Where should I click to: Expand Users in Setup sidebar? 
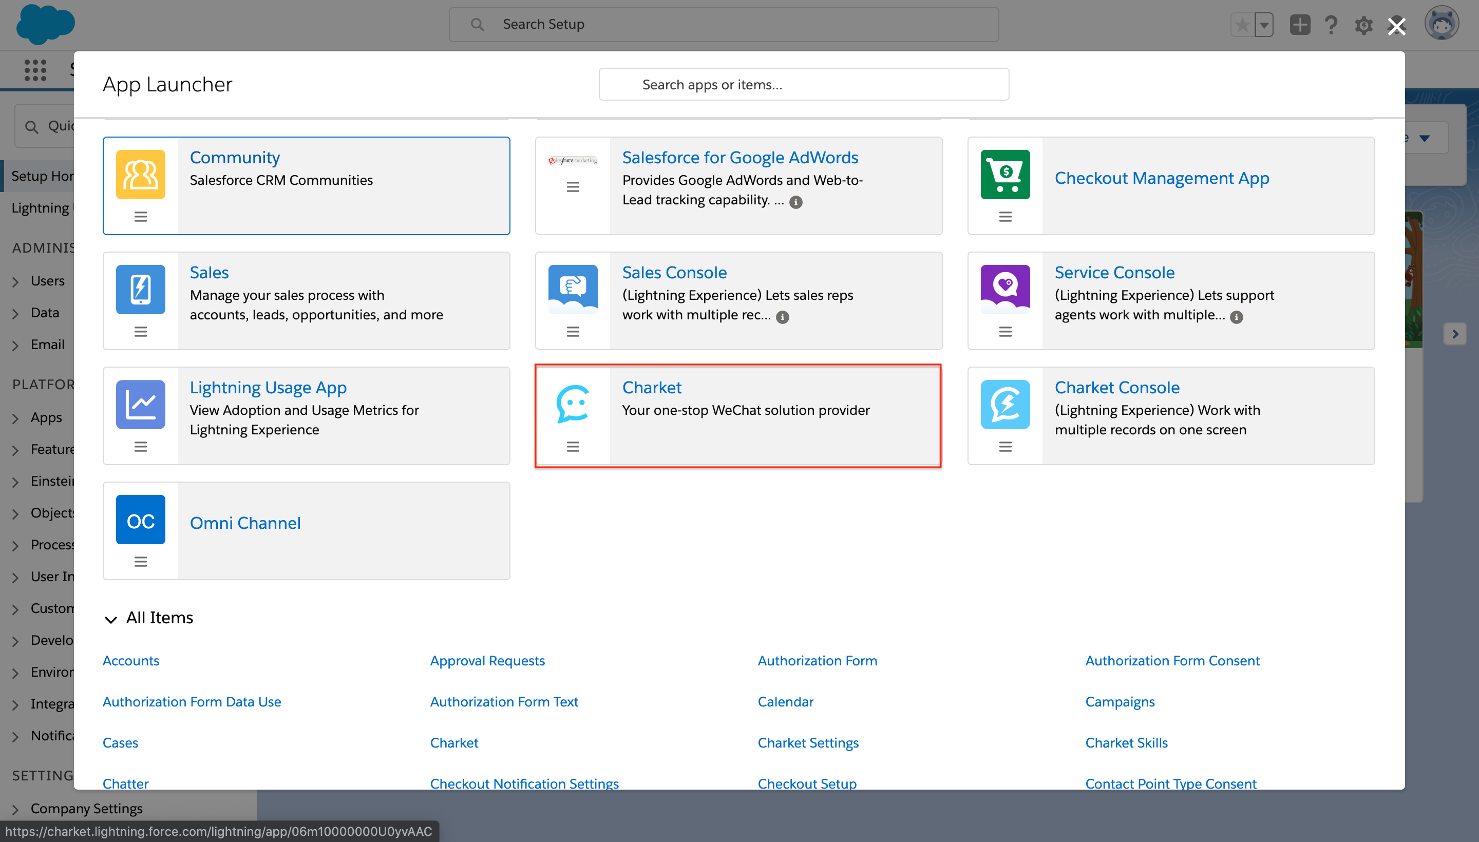coord(15,282)
